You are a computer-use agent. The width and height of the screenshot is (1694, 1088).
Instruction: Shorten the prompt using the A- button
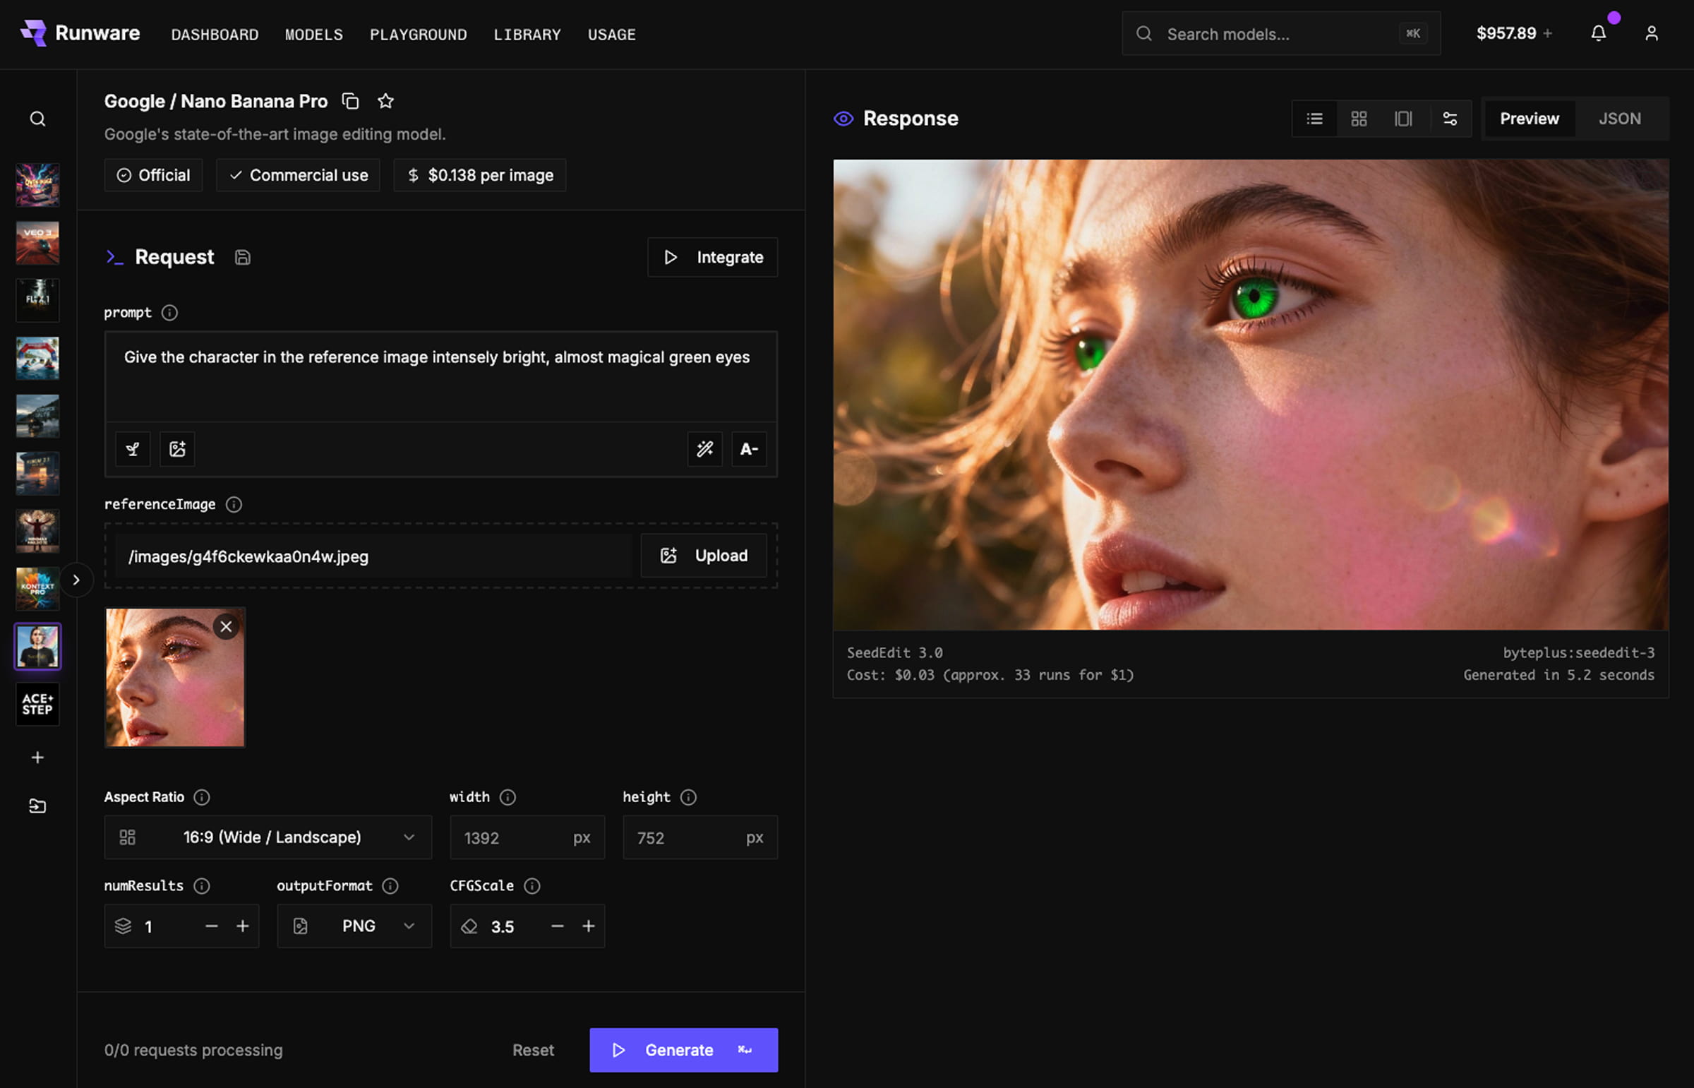748,448
